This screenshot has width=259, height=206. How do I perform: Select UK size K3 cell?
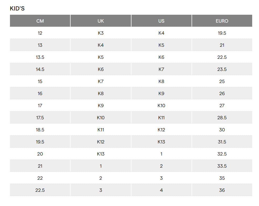pyautogui.click(x=101, y=33)
